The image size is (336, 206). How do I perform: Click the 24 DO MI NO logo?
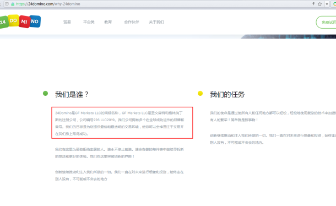(20, 21)
